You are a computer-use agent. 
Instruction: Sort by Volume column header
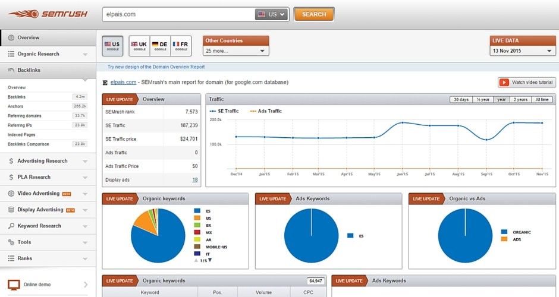pos(263,292)
